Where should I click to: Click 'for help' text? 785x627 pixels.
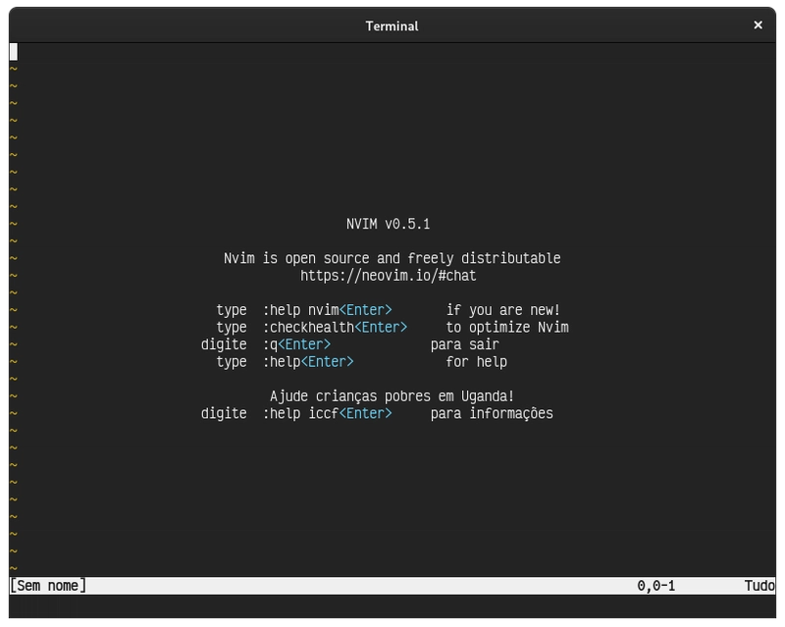pos(476,361)
